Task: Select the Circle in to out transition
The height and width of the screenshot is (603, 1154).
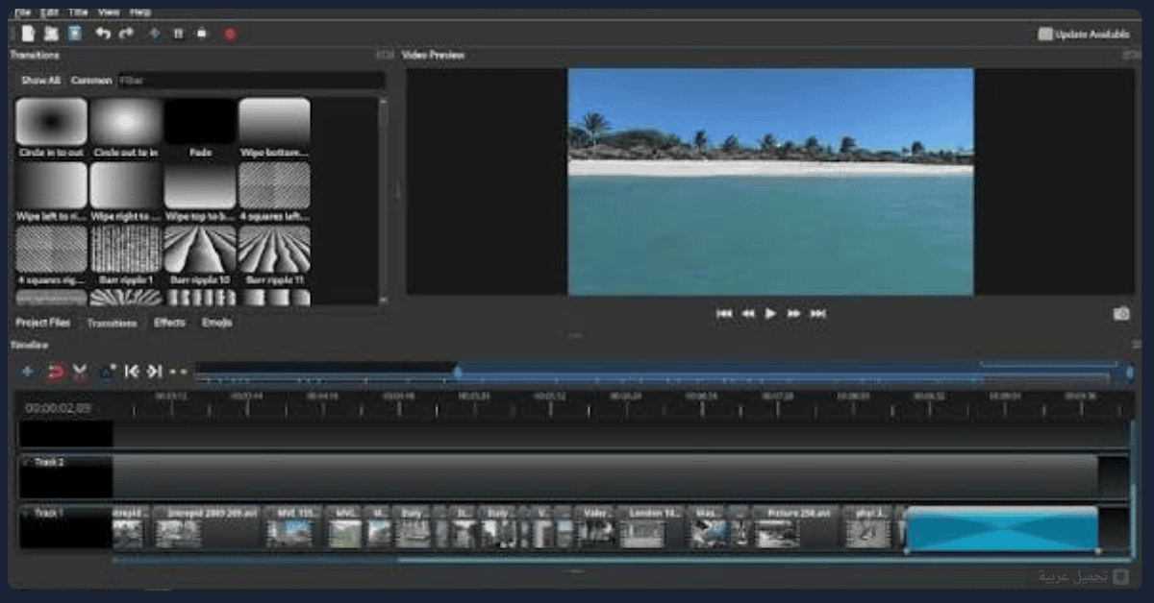Action: click(x=52, y=128)
